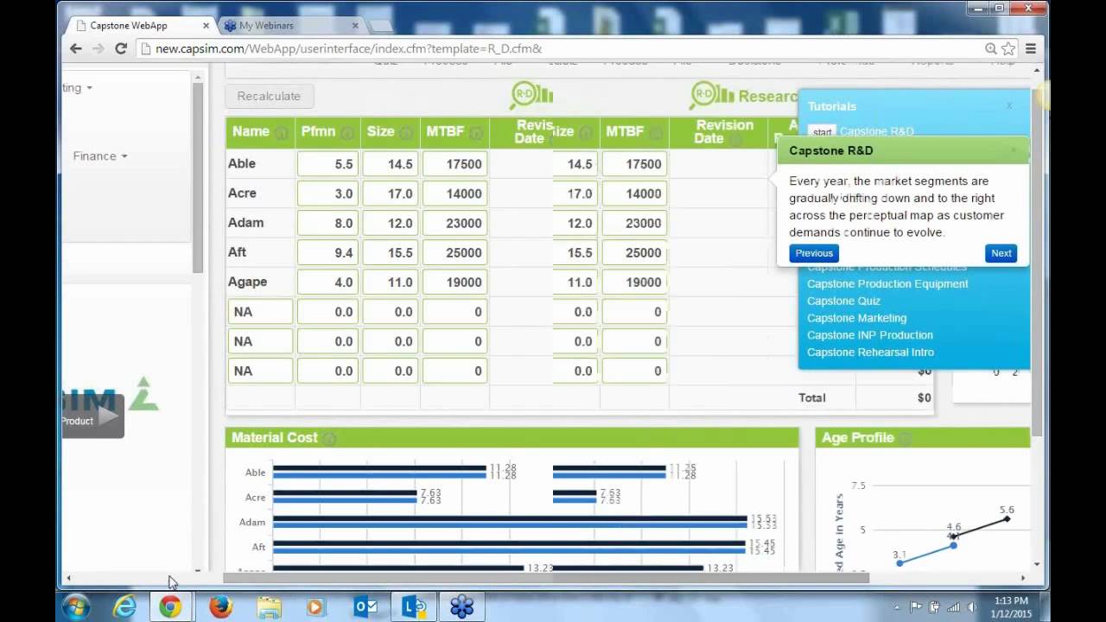Open the Capstone Marketing tutorial link

tap(856, 318)
